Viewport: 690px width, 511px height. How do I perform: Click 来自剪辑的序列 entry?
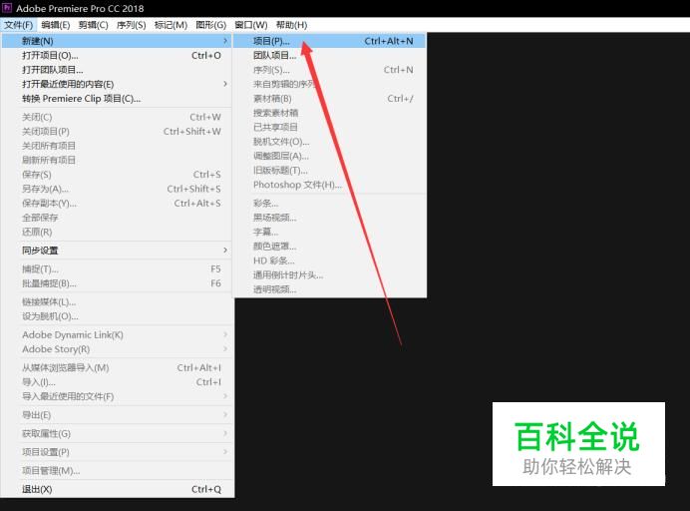[x=330, y=84]
